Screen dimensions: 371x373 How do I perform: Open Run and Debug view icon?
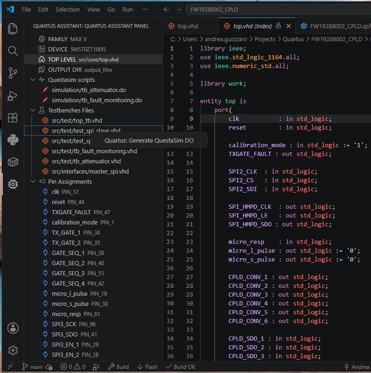point(13,96)
